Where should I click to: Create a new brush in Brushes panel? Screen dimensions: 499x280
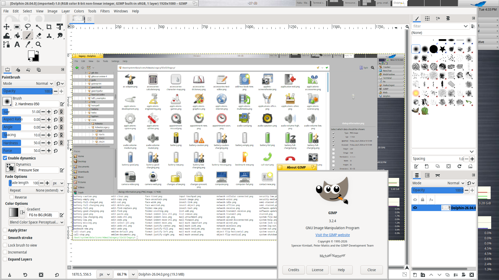(x=427, y=166)
